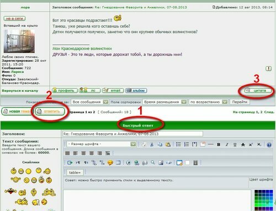Insert a numbered list
This screenshot has height=211, width=276.
coord(187,144)
